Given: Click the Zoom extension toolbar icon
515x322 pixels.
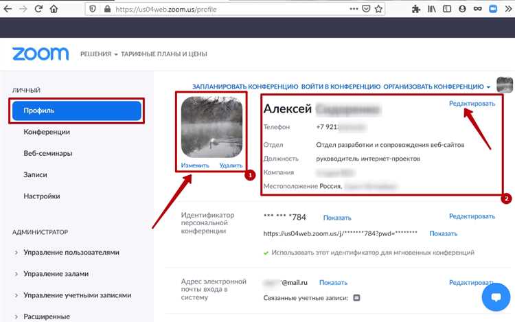Looking at the screenshot, I should [x=493, y=9].
